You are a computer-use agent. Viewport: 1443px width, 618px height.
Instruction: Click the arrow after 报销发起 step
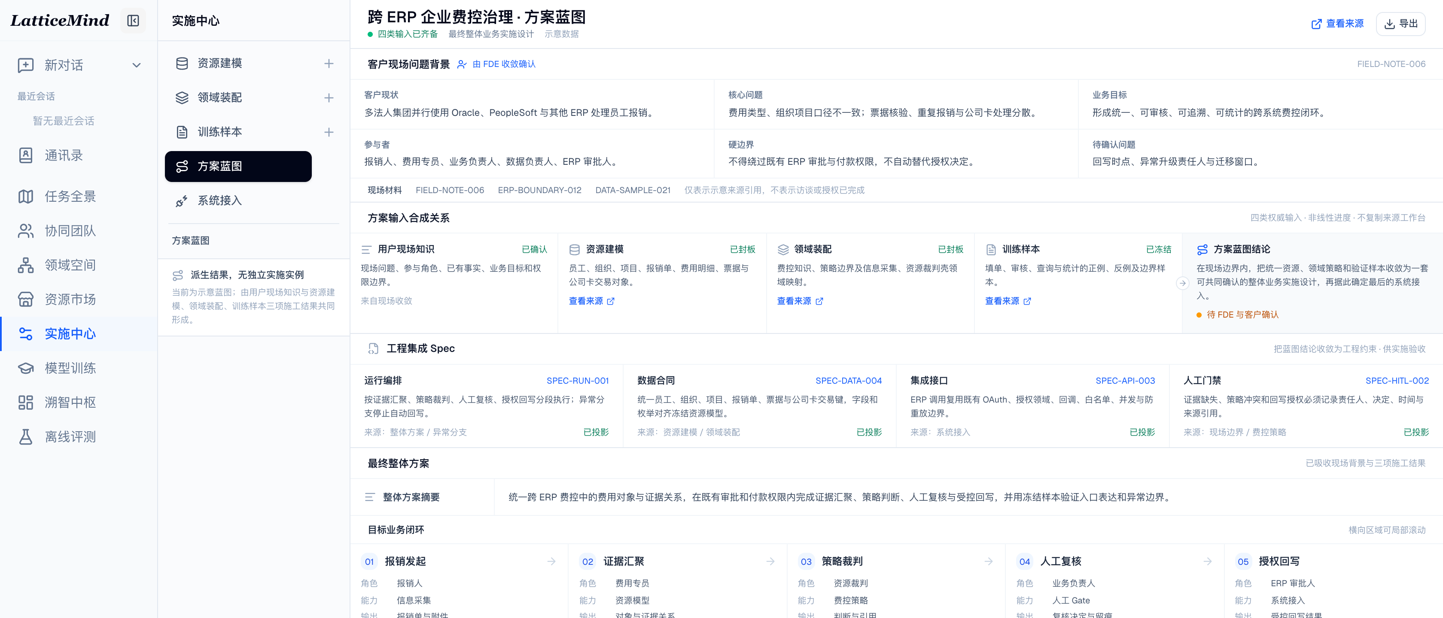pos(552,561)
